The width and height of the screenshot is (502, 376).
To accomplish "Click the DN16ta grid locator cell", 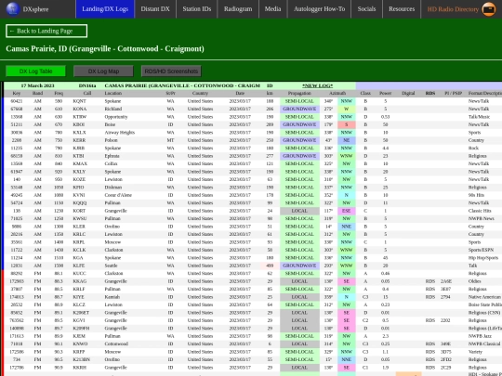I will pos(87,85).
